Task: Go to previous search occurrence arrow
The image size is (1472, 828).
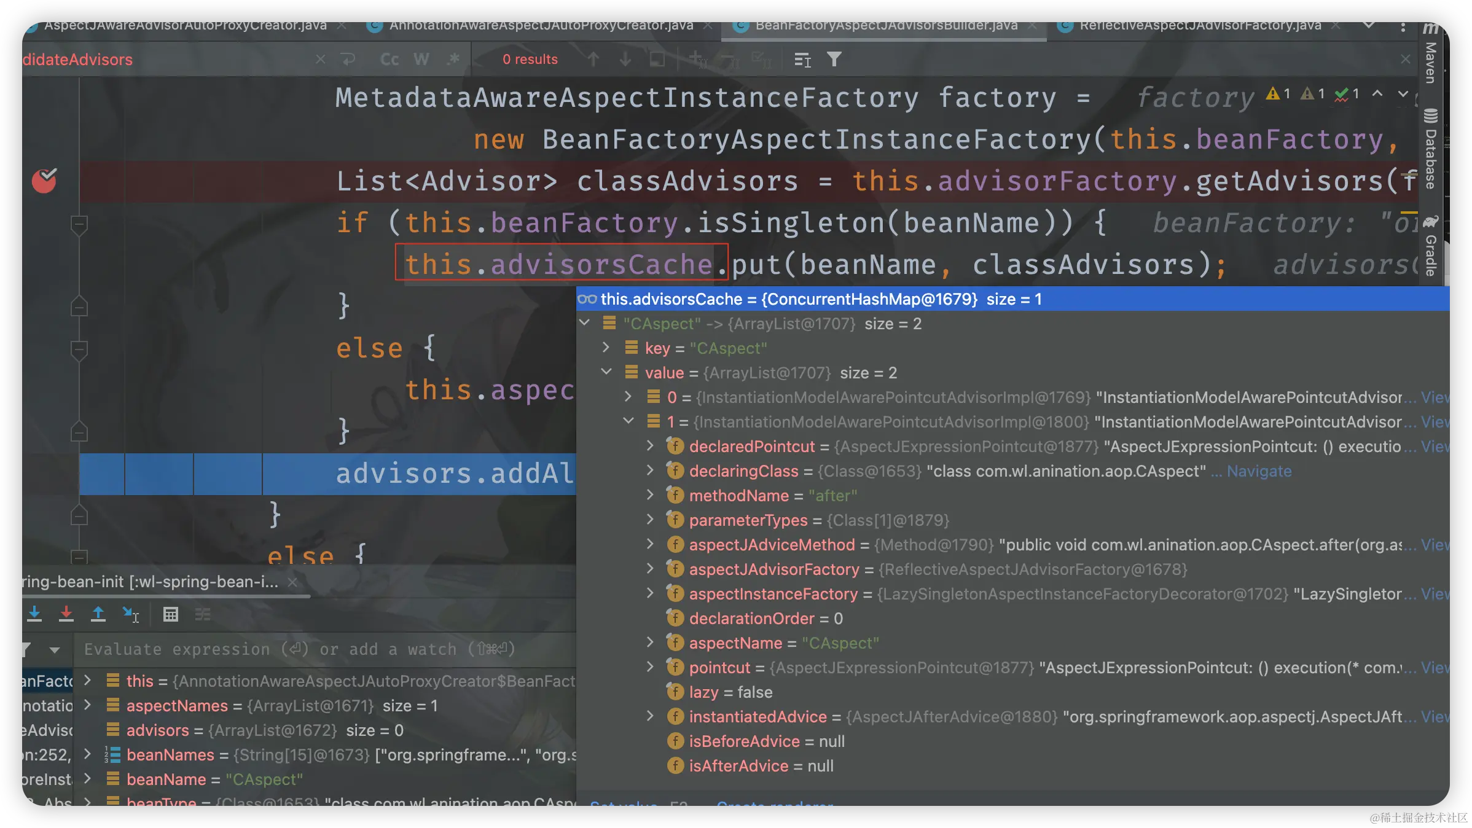Action: tap(593, 60)
